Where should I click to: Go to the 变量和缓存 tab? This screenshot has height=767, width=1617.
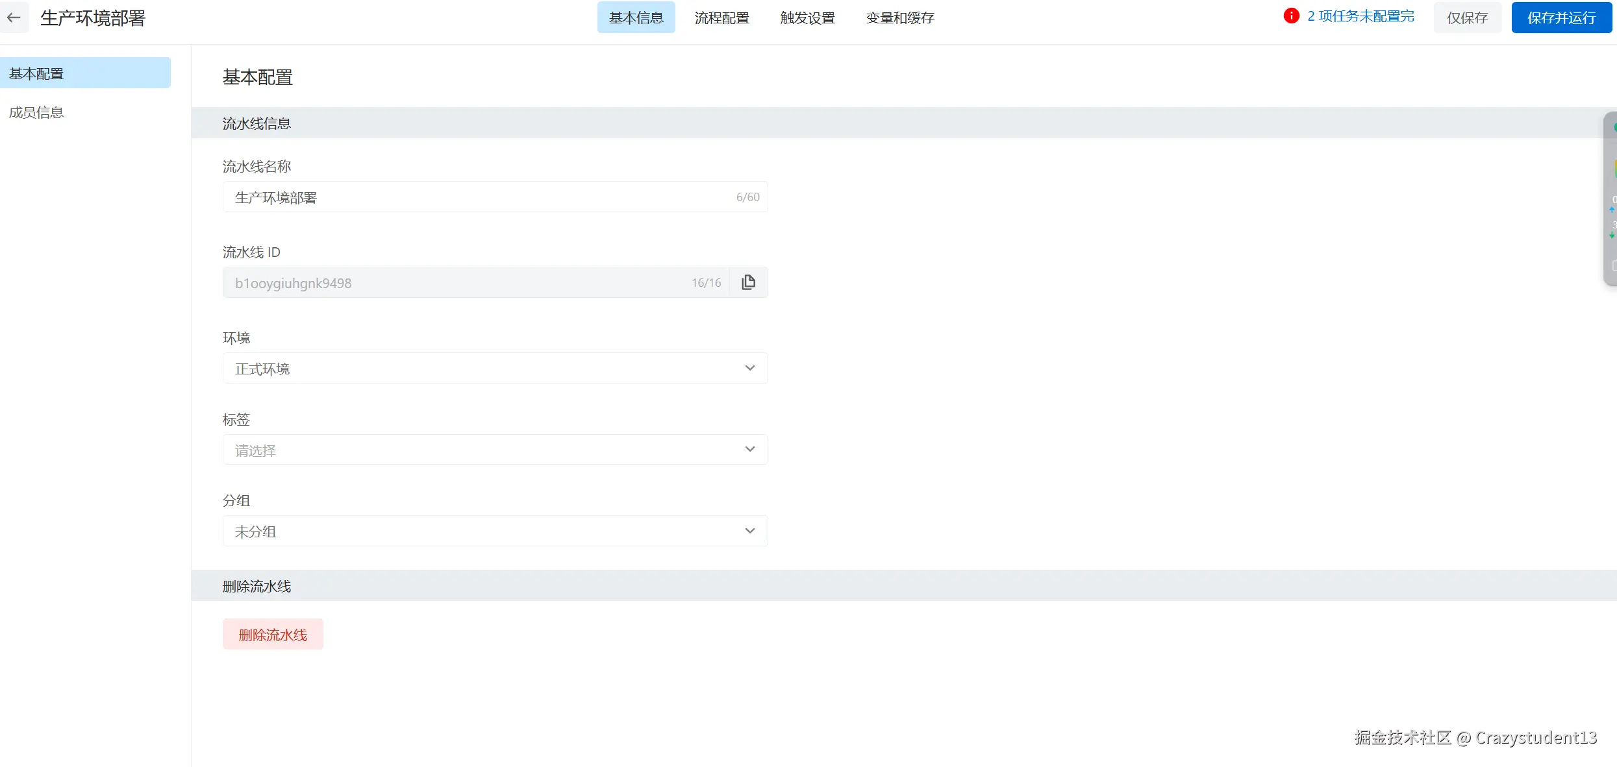coord(899,18)
